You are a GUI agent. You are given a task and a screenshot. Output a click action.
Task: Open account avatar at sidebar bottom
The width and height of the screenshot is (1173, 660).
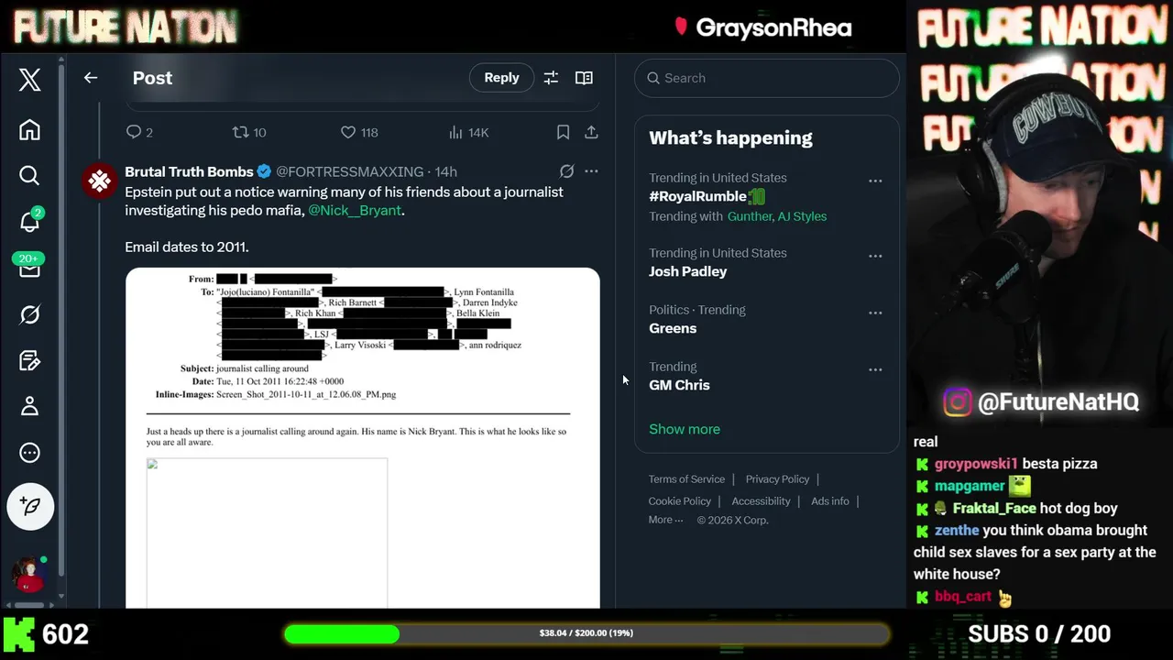pos(28,575)
